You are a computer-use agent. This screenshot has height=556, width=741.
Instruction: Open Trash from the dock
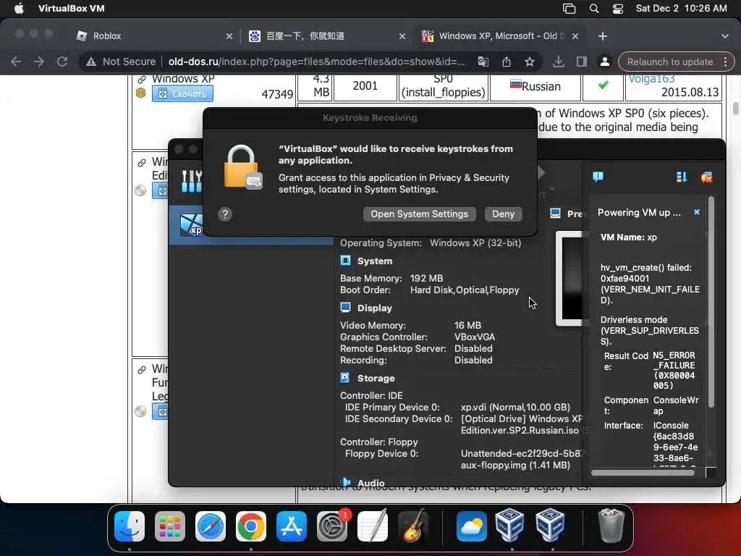click(x=611, y=526)
